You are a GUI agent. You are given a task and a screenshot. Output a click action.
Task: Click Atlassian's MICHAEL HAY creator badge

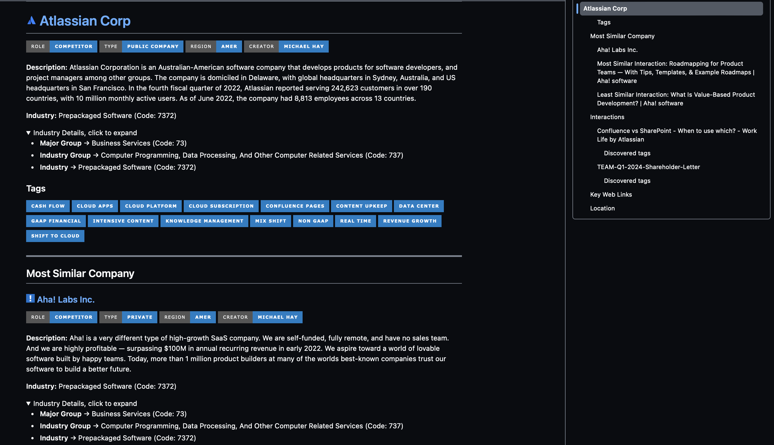pos(303,47)
